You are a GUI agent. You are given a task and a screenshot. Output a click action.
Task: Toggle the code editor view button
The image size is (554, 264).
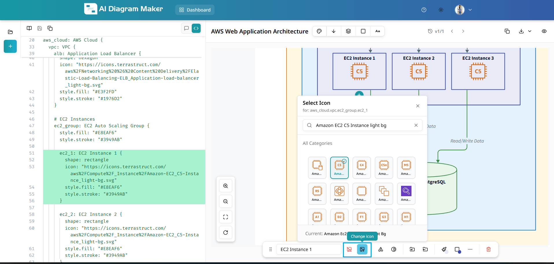point(196,28)
